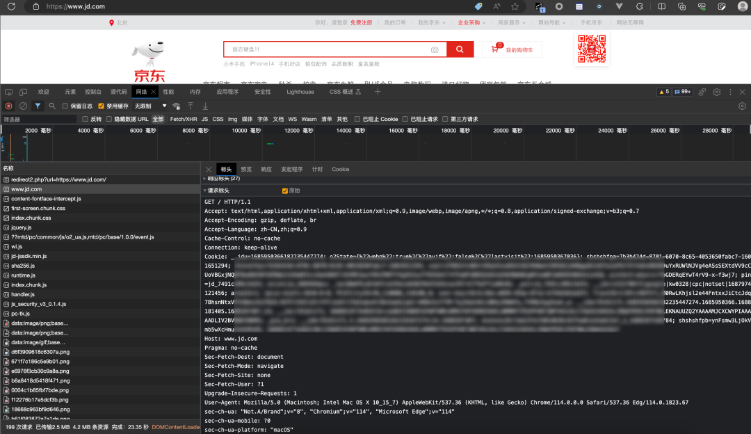Screen dimensions: 751x434
Task: Tick the 反转 filter checkbox
Action: [86, 119]
